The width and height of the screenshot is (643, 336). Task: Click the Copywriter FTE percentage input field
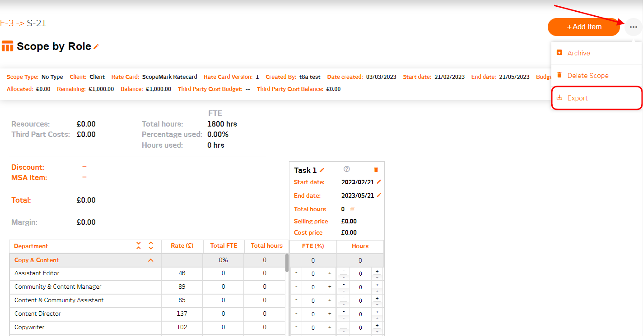coord(313,327)
